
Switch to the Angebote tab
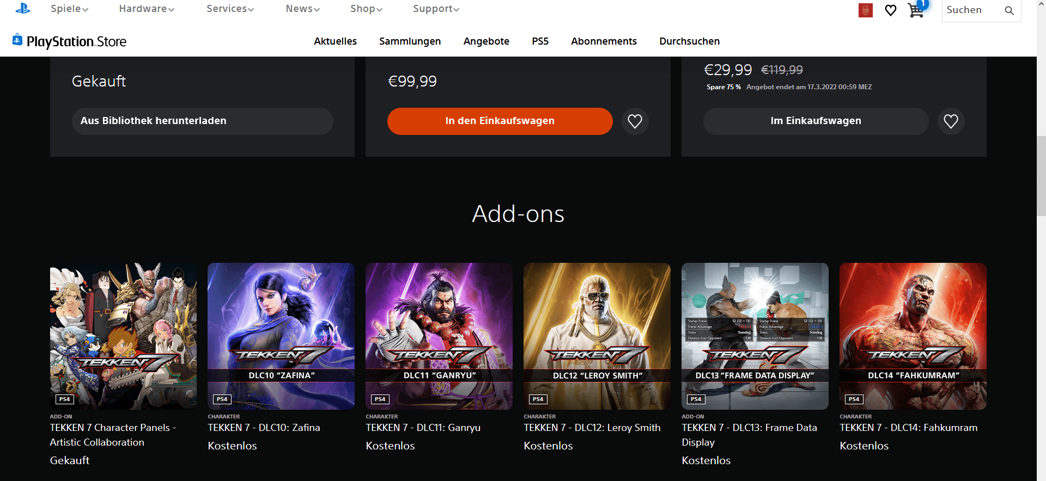[x=486, y=41]
